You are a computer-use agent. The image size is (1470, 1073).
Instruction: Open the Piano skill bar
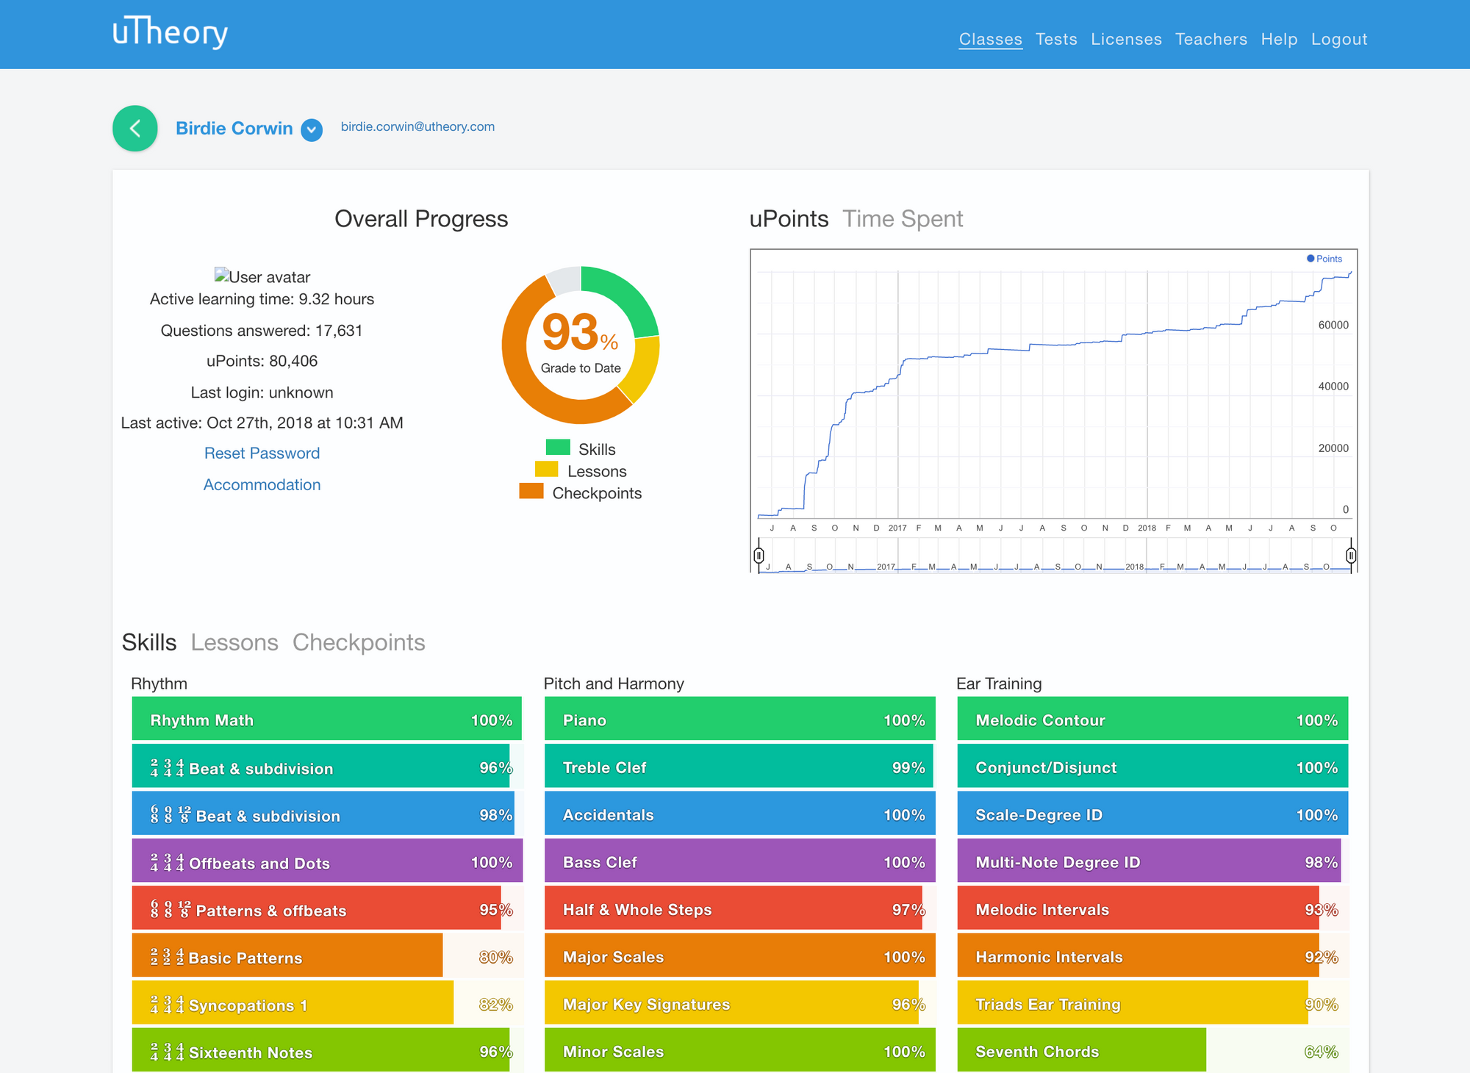coord(740,719)
